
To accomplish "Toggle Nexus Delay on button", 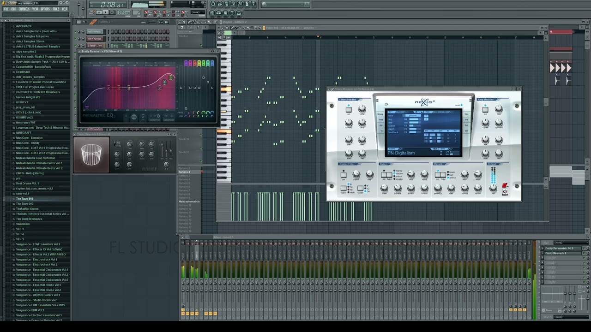I will [x=384, y=175].
